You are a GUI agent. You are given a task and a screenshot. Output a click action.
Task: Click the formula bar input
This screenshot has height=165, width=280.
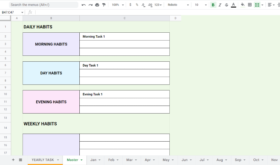coord(157,12)
